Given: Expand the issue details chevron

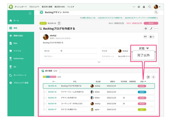Looking at the screenshot, I should click(99, 62).
